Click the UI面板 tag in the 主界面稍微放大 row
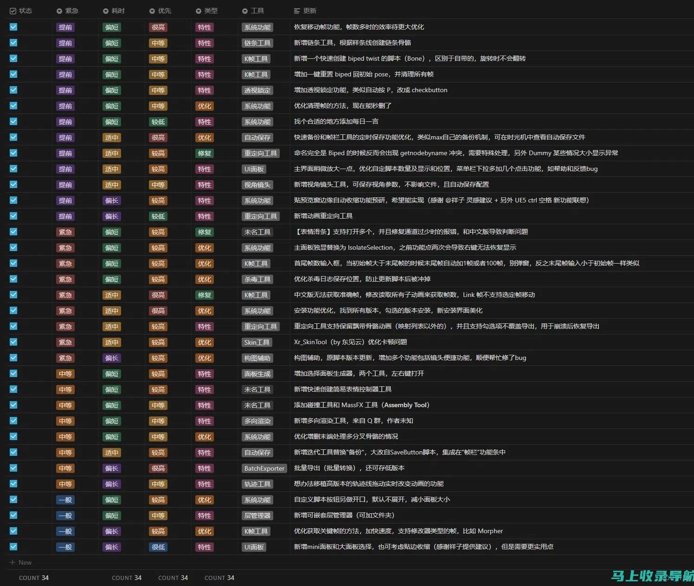This screenshot has height=586, width=694. [x=254, y=169]
